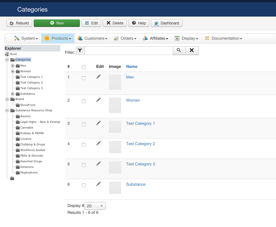Click the filter funnel icon
276x227 pixels.
point(80,50)
